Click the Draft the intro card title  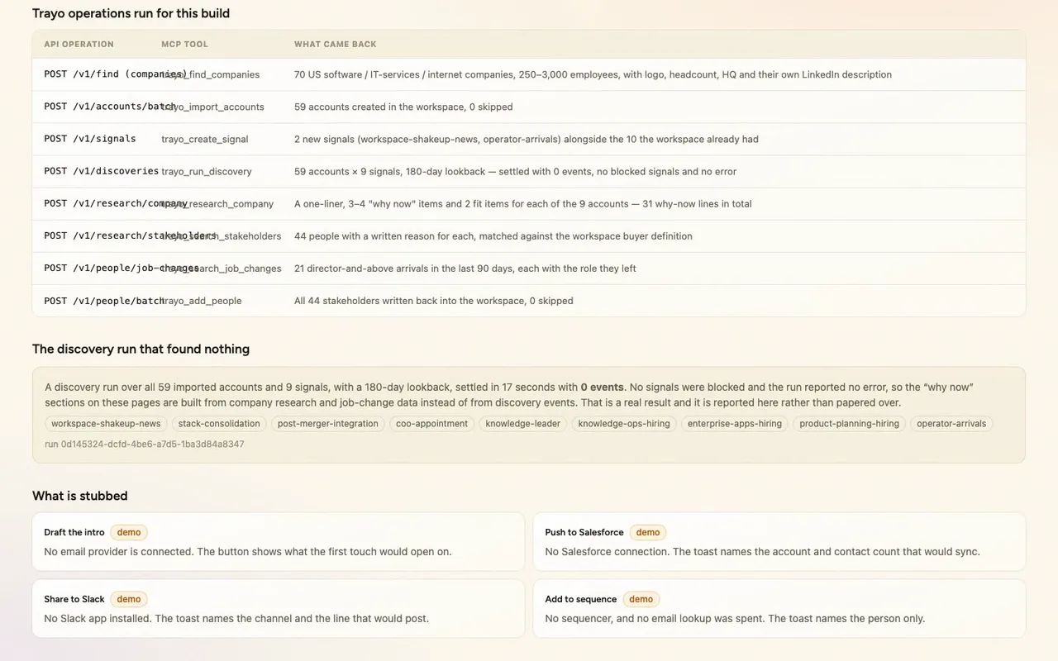[74, 533]
